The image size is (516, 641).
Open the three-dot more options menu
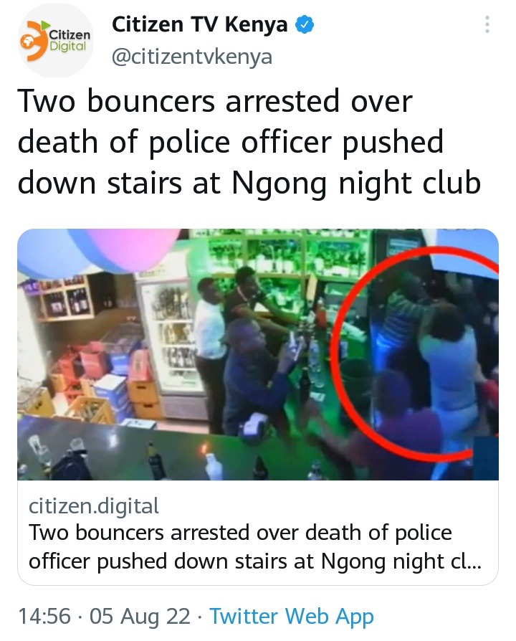[x=487, y=24]
